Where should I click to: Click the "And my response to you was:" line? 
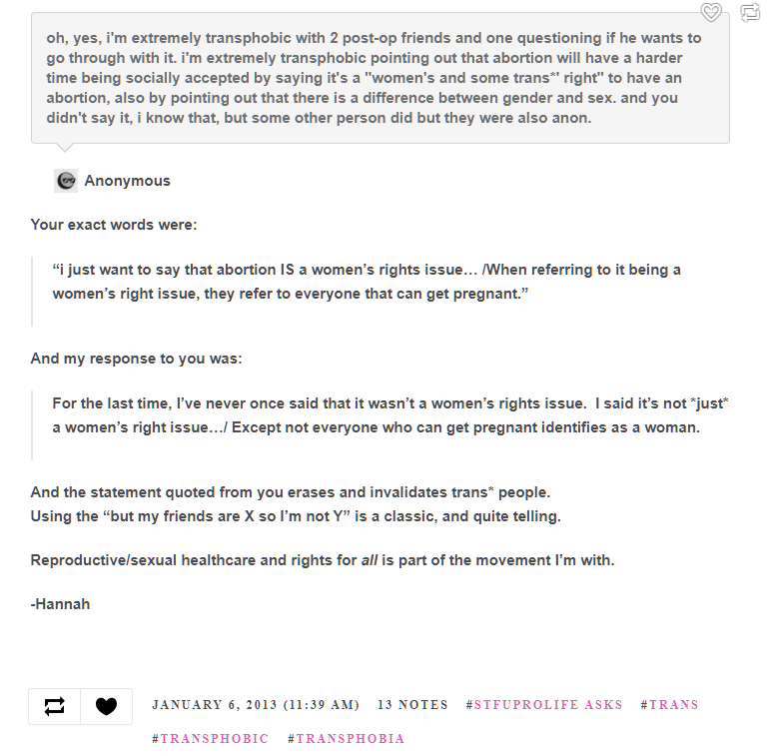point(136,359)
